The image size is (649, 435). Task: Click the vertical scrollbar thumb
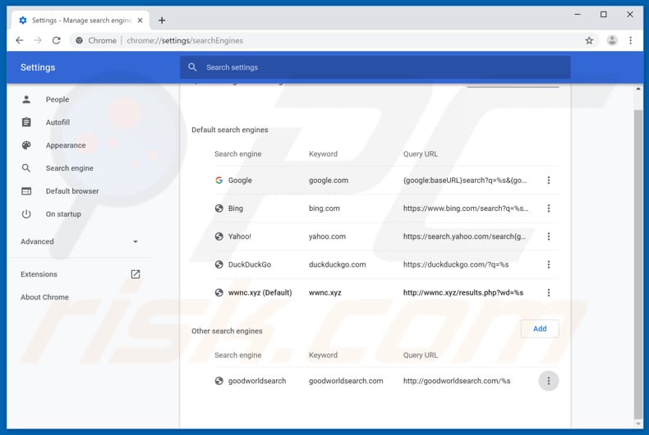pos(638,264)
